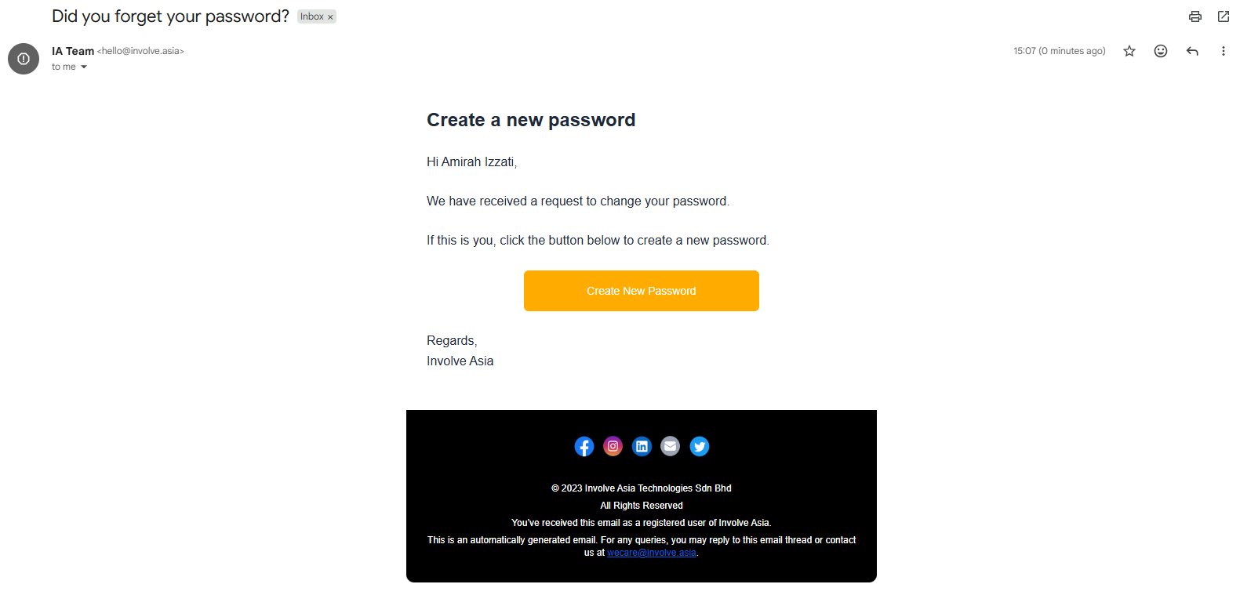Open the three-dot More options menu

tap(1223, 51)
